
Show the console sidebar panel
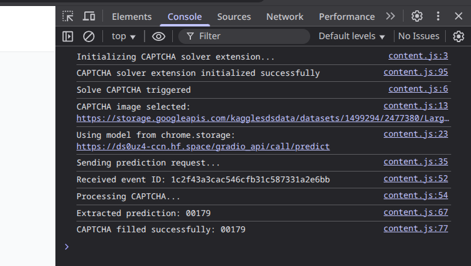68,36
